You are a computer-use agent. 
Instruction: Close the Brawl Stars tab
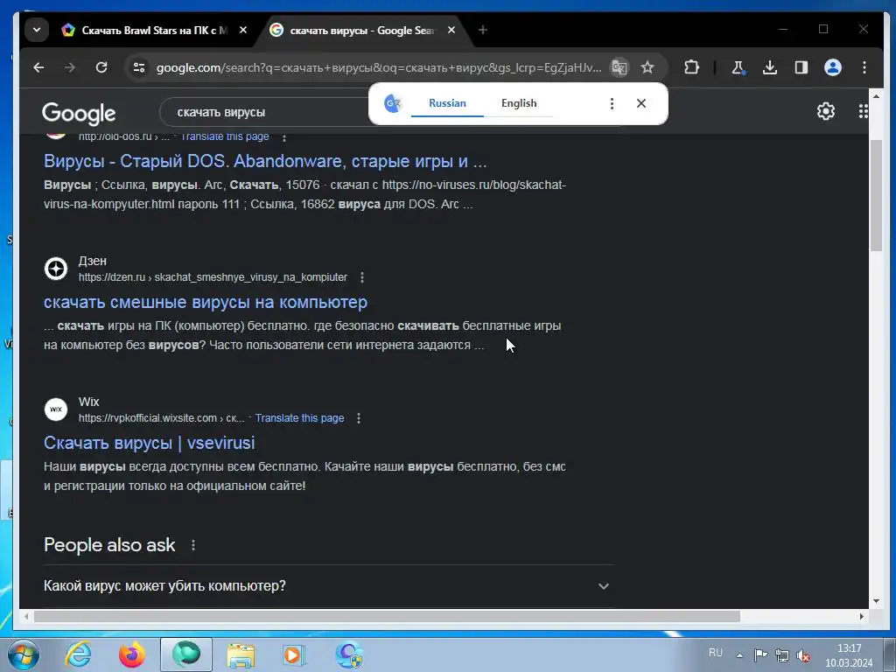(243, 30)
